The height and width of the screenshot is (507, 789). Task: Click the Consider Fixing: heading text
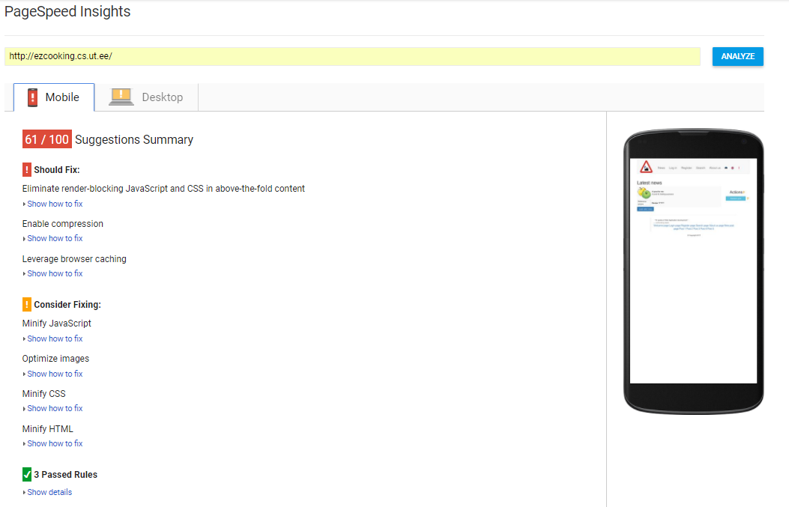coord(67,305)
